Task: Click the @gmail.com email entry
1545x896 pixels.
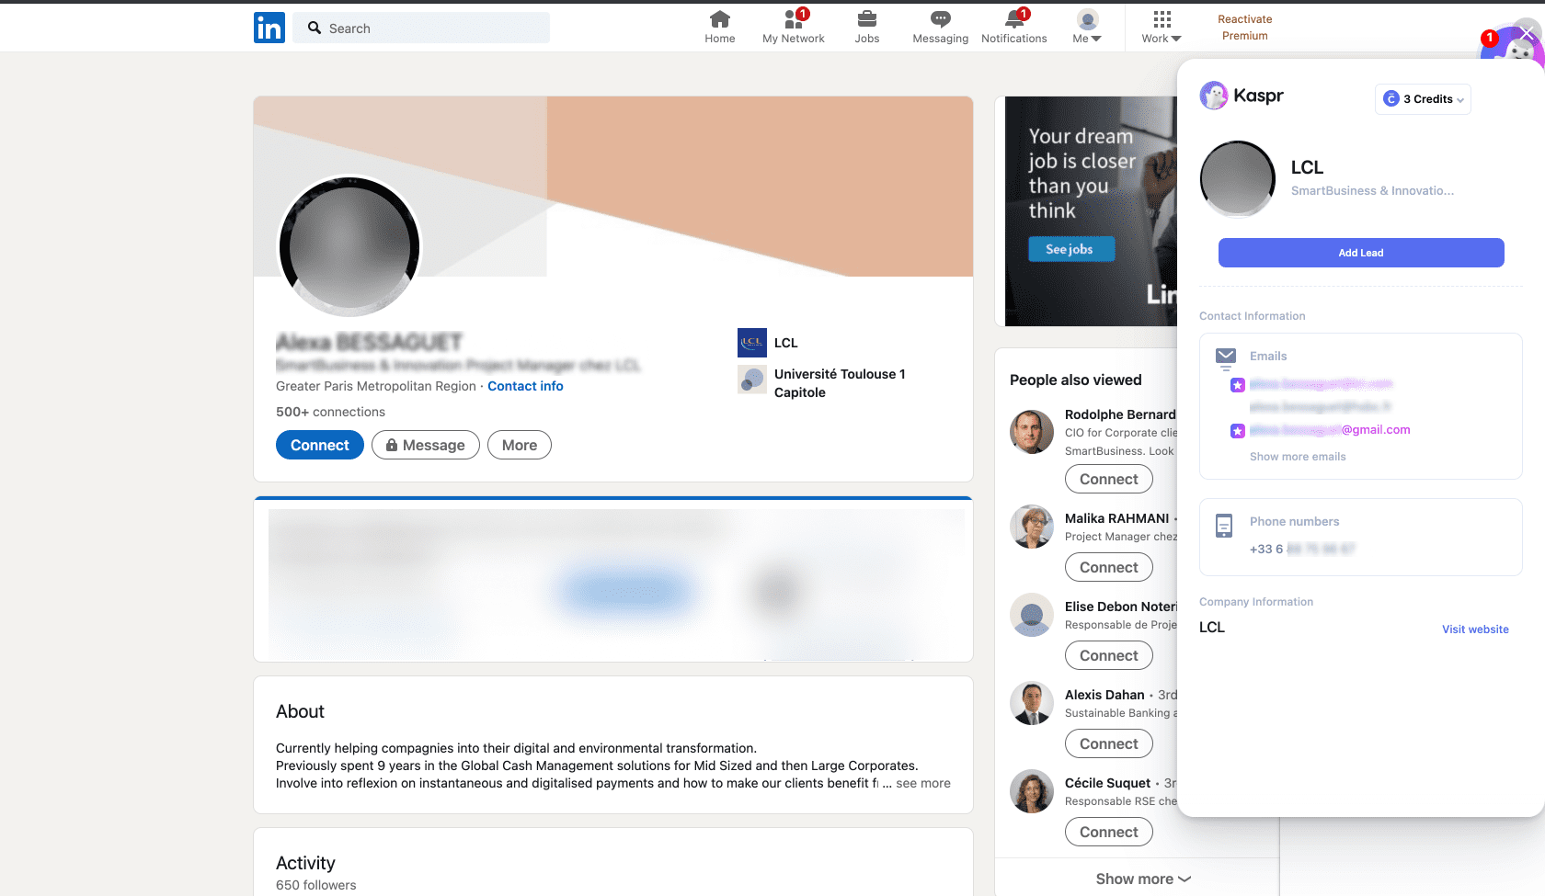Action: point(1330,430)
